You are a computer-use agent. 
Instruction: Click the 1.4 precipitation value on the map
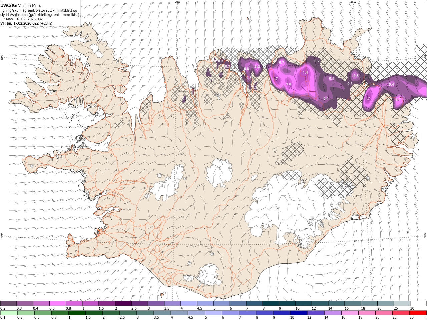click(305, 72)
